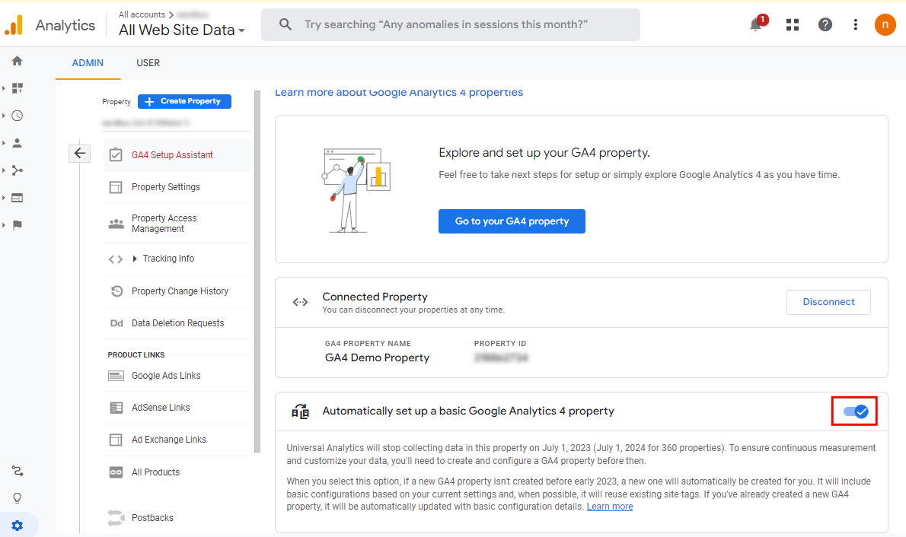Toggle automatic GA4 property setup switch
The width and height of the screenshot is (906, 537).
855,411
